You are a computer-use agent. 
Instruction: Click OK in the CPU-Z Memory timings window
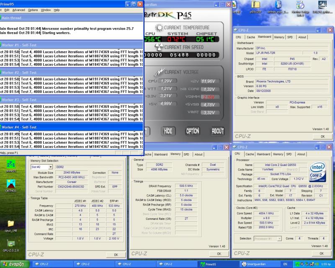click(219, 254)
